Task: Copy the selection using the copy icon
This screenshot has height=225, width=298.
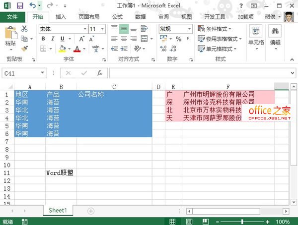Action: point(24,39)
